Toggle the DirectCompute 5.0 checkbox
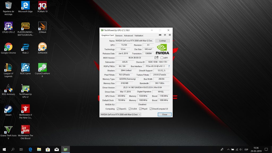 click(x=151, y=109)
